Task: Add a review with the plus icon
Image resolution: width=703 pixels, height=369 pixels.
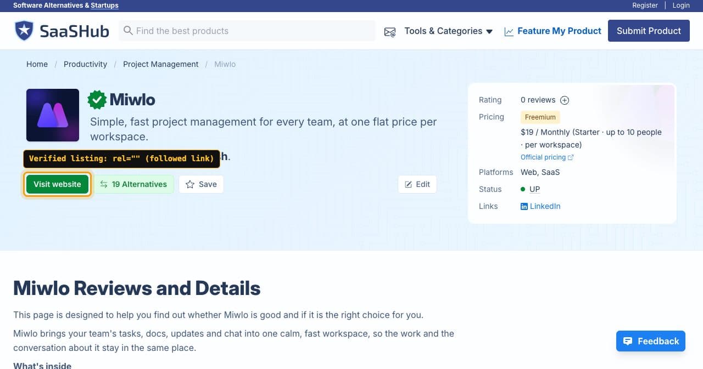Action: [x=565, y=100]
